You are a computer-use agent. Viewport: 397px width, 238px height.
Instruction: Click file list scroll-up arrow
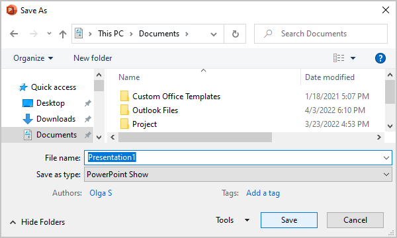point(390,75)
